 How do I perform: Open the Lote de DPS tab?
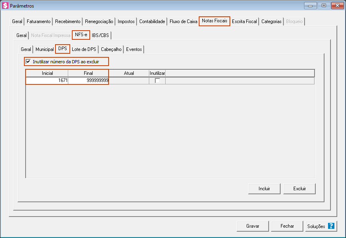[84, 49]
